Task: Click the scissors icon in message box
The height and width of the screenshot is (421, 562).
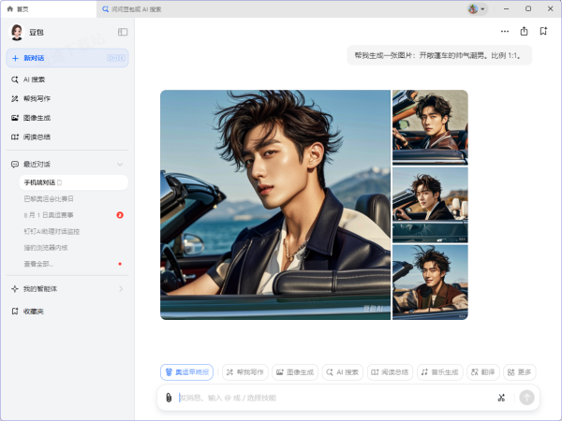Action: (501, 398)
